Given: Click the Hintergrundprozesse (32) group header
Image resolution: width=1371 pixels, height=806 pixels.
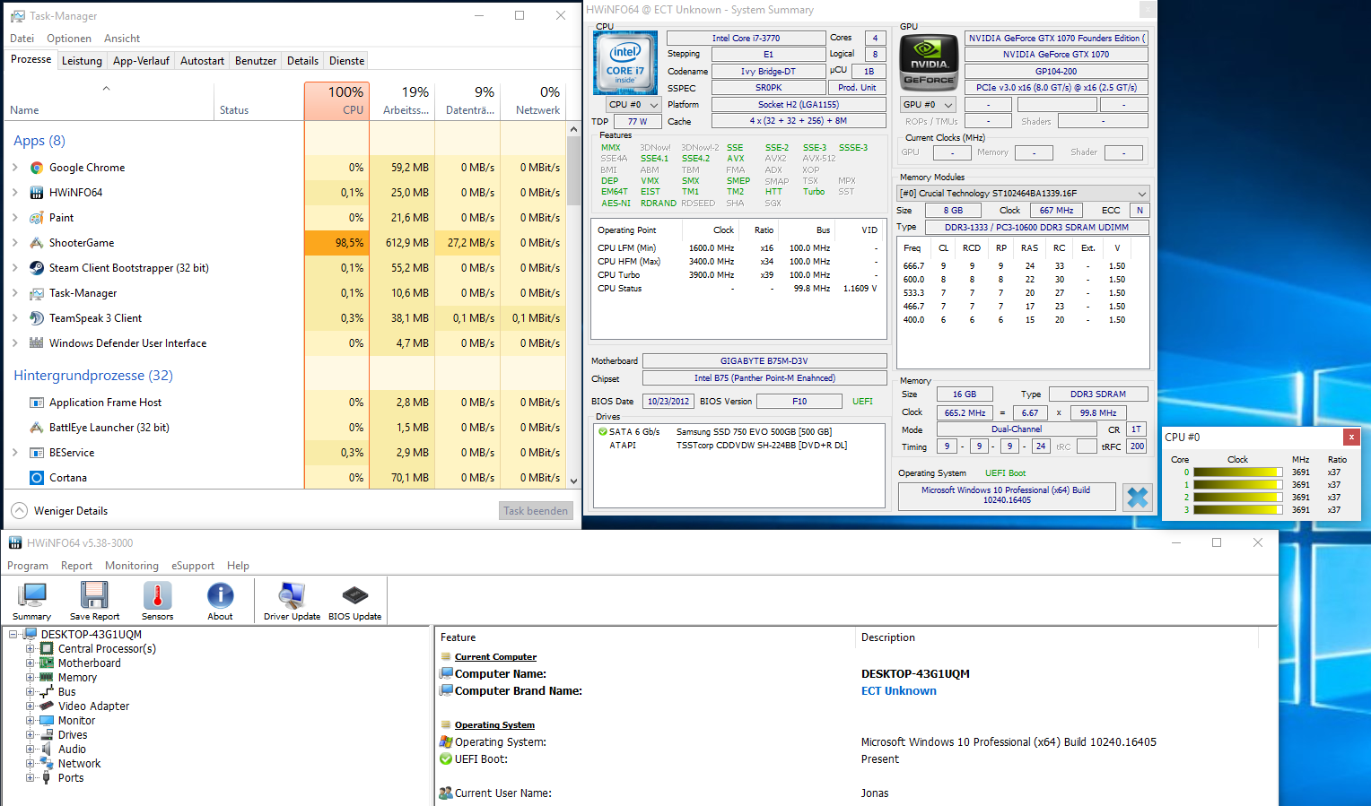Looking at the screenshot, I should coord(93,376).
